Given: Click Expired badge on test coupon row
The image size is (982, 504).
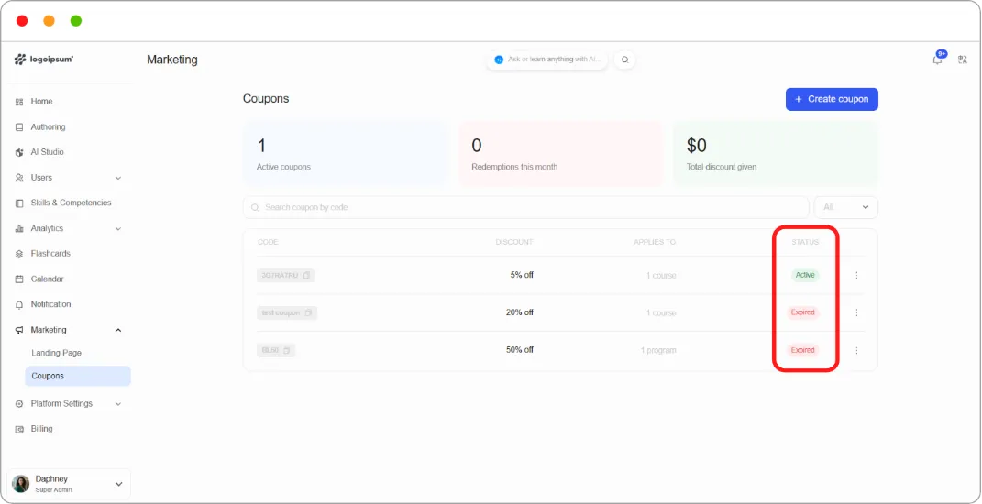Looking at the screenshot, I should pyautogui.click(x=803, y=312).
